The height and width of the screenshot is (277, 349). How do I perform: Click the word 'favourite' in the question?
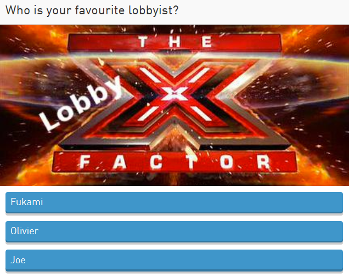point(100,10)
